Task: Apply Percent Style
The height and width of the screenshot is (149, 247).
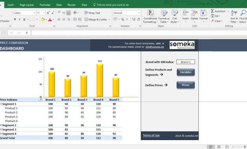Action: point(123,20)
